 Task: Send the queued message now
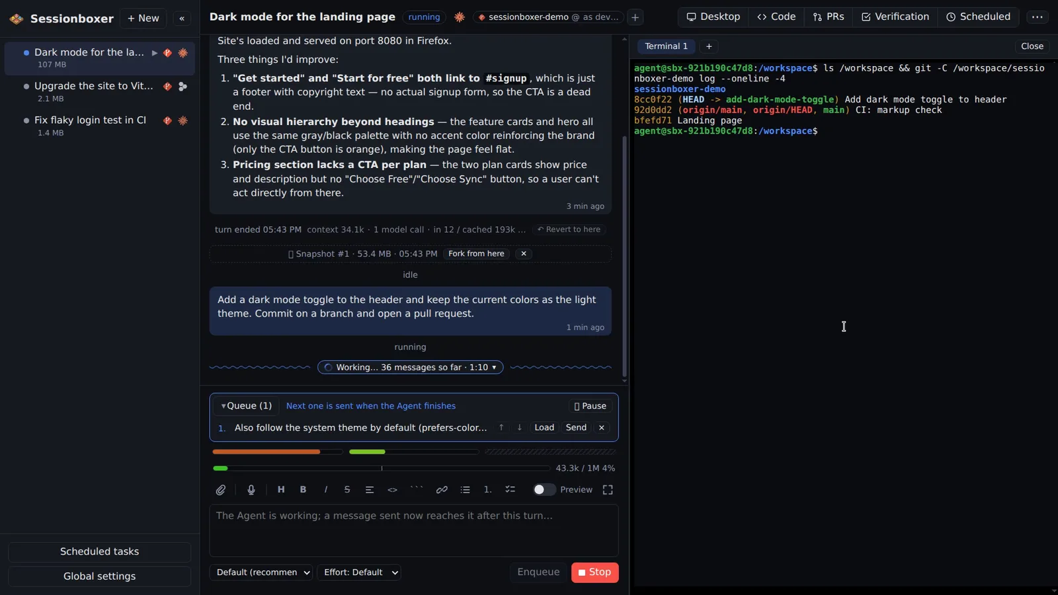576,428
